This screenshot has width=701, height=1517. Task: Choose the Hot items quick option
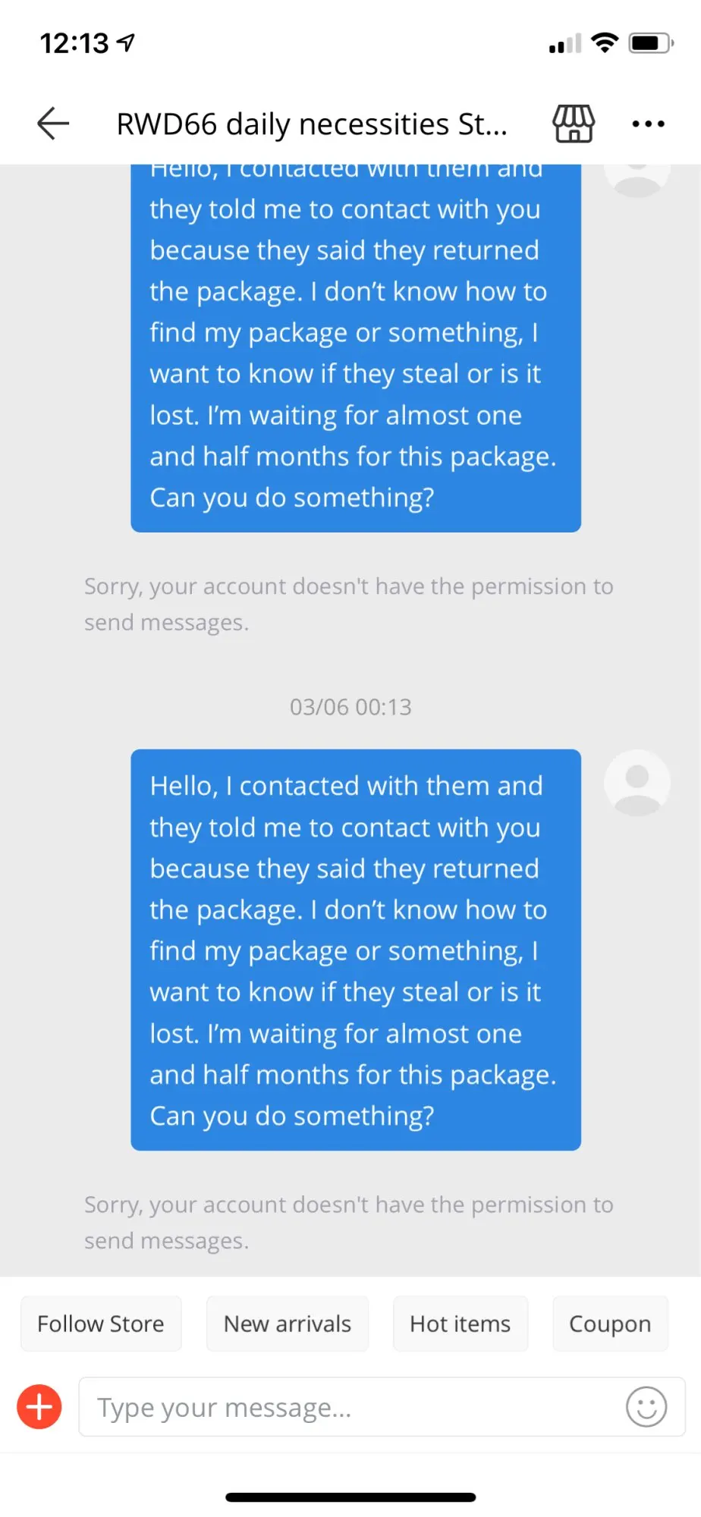coord(461,1324)
